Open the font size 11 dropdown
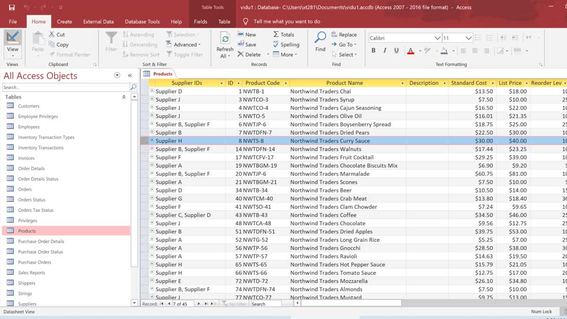This screenshot has width=567, height=319. [468, 38]
